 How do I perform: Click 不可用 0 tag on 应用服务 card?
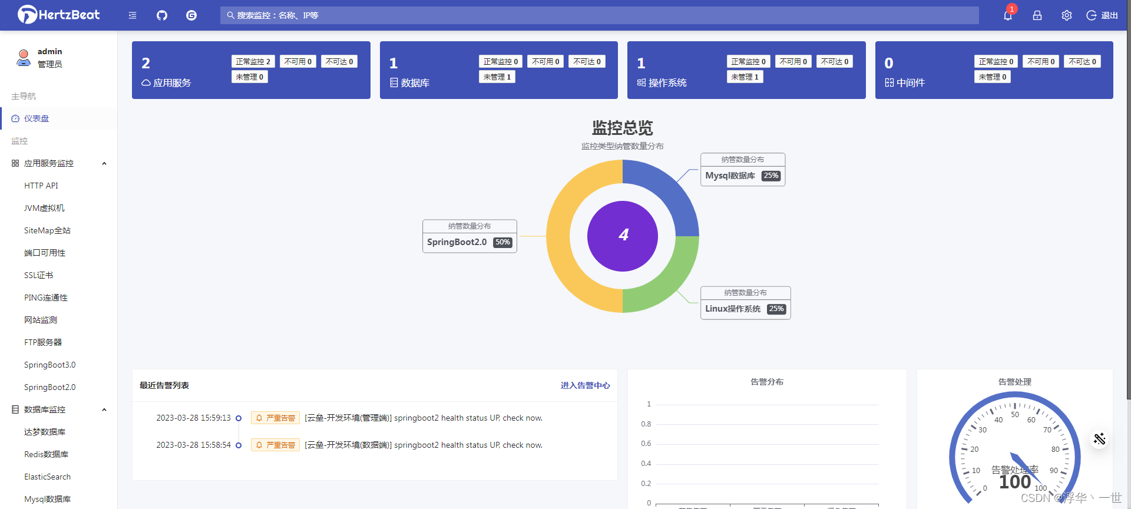coord(298,61)
